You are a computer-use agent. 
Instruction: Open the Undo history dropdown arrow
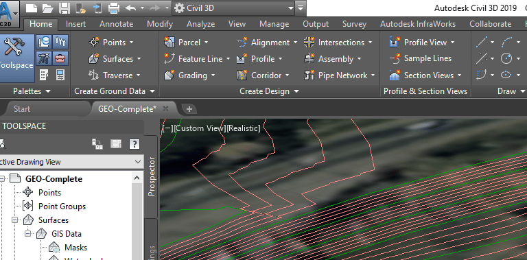click(142, 8)
